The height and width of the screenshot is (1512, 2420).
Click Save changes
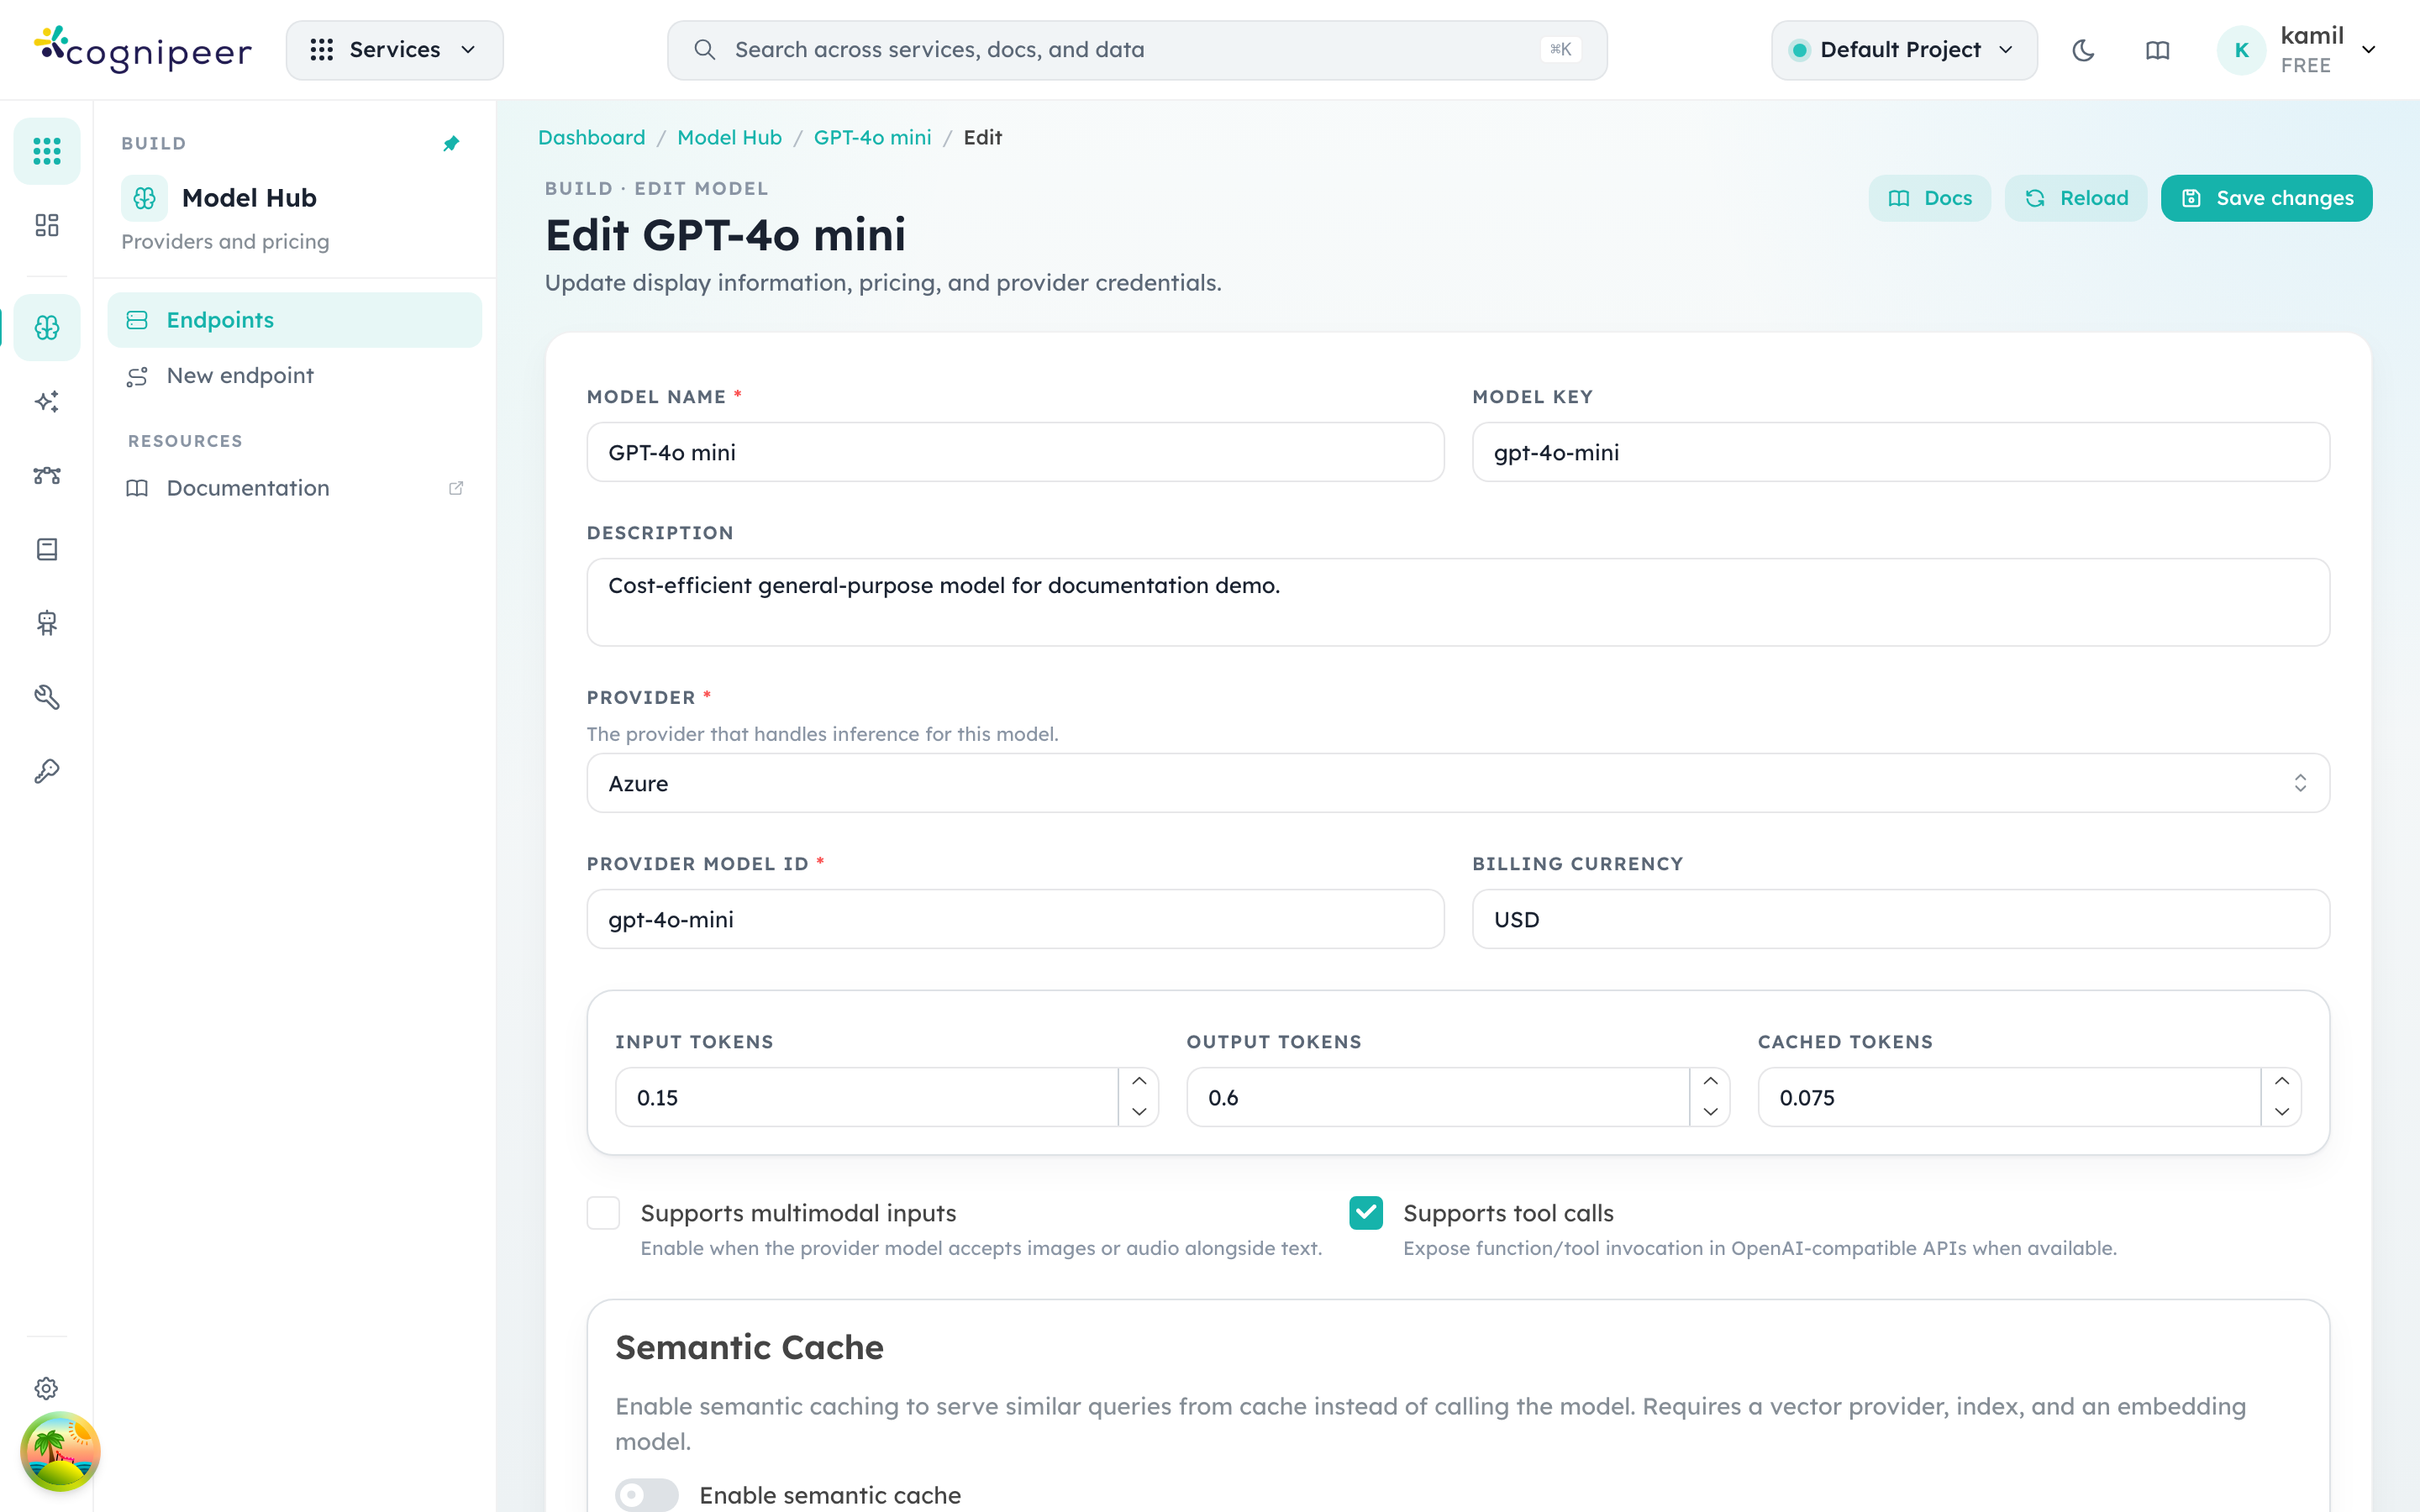2266,198
